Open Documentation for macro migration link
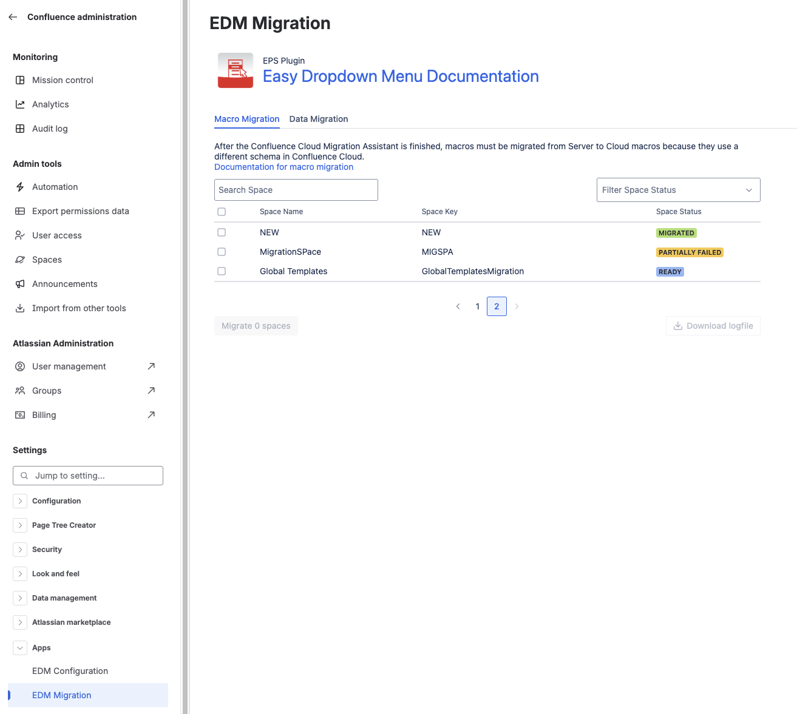This screenshot has width=797, height=714. pyautogui.click(x=283, y=167)
